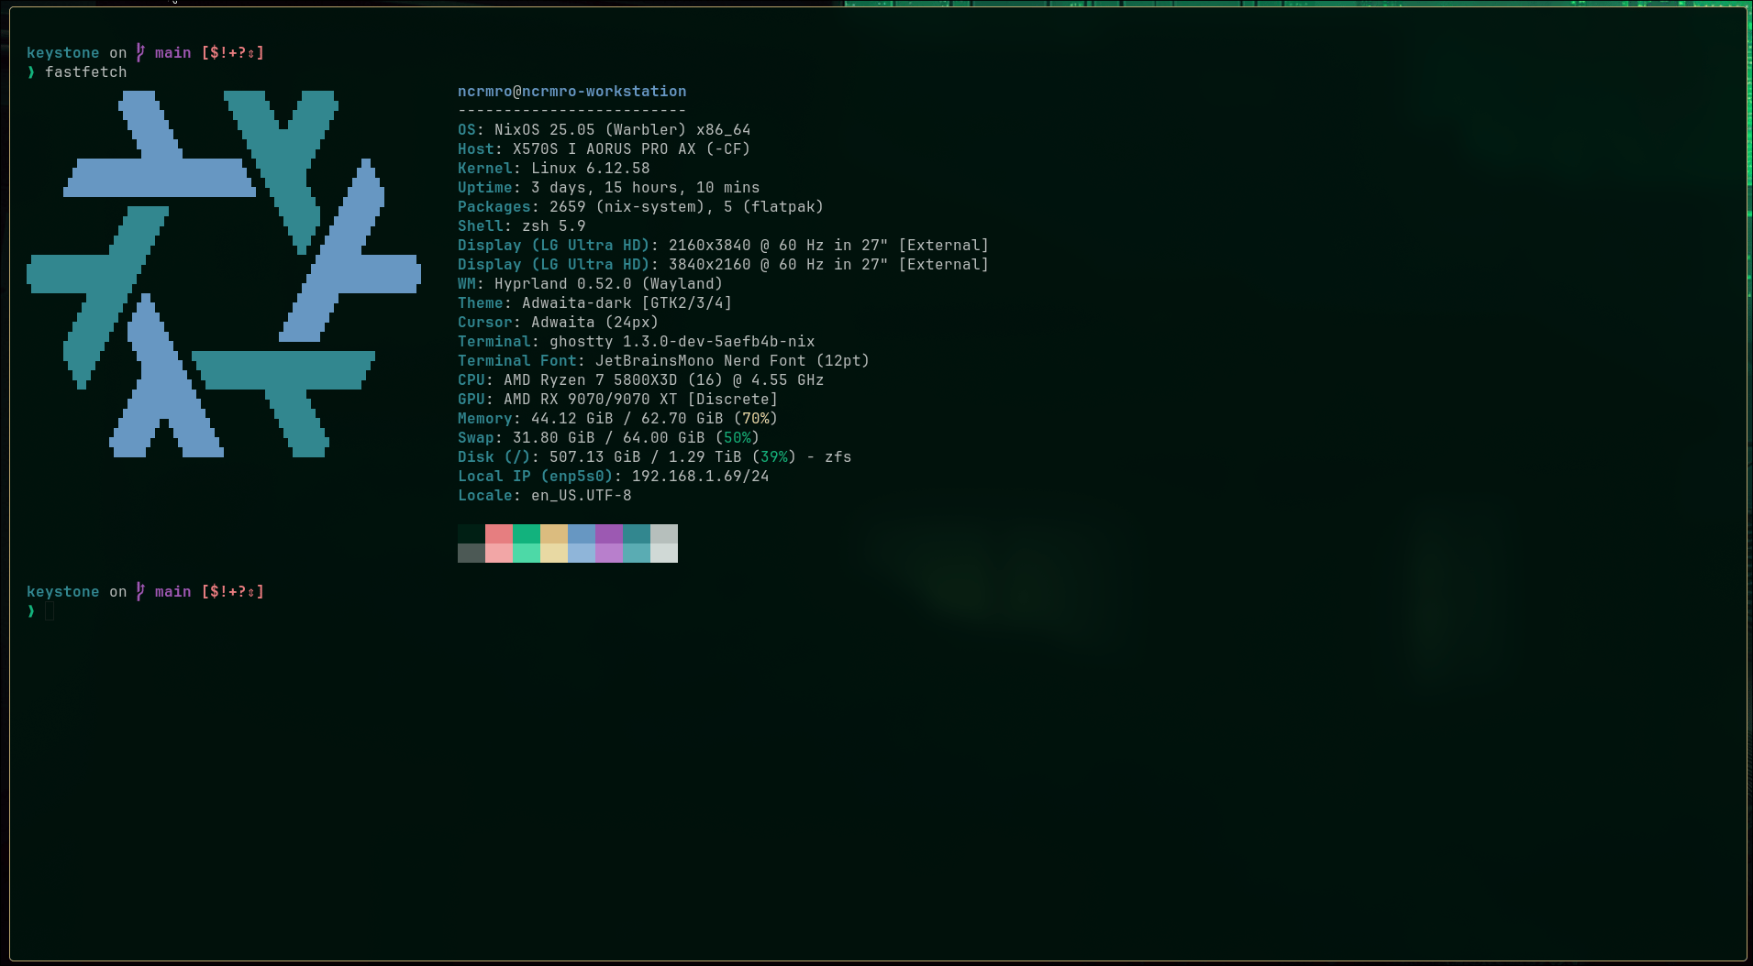Click the ncrmro@ncrmro-workstation title text

pos(571,92)
